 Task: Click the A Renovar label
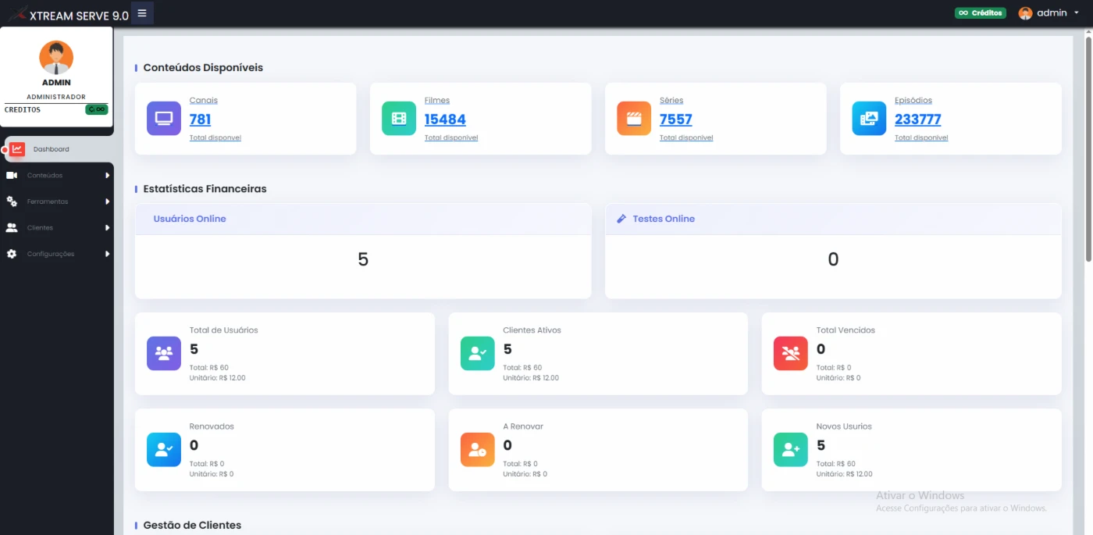pyautogui.click(x=524, y=426)
